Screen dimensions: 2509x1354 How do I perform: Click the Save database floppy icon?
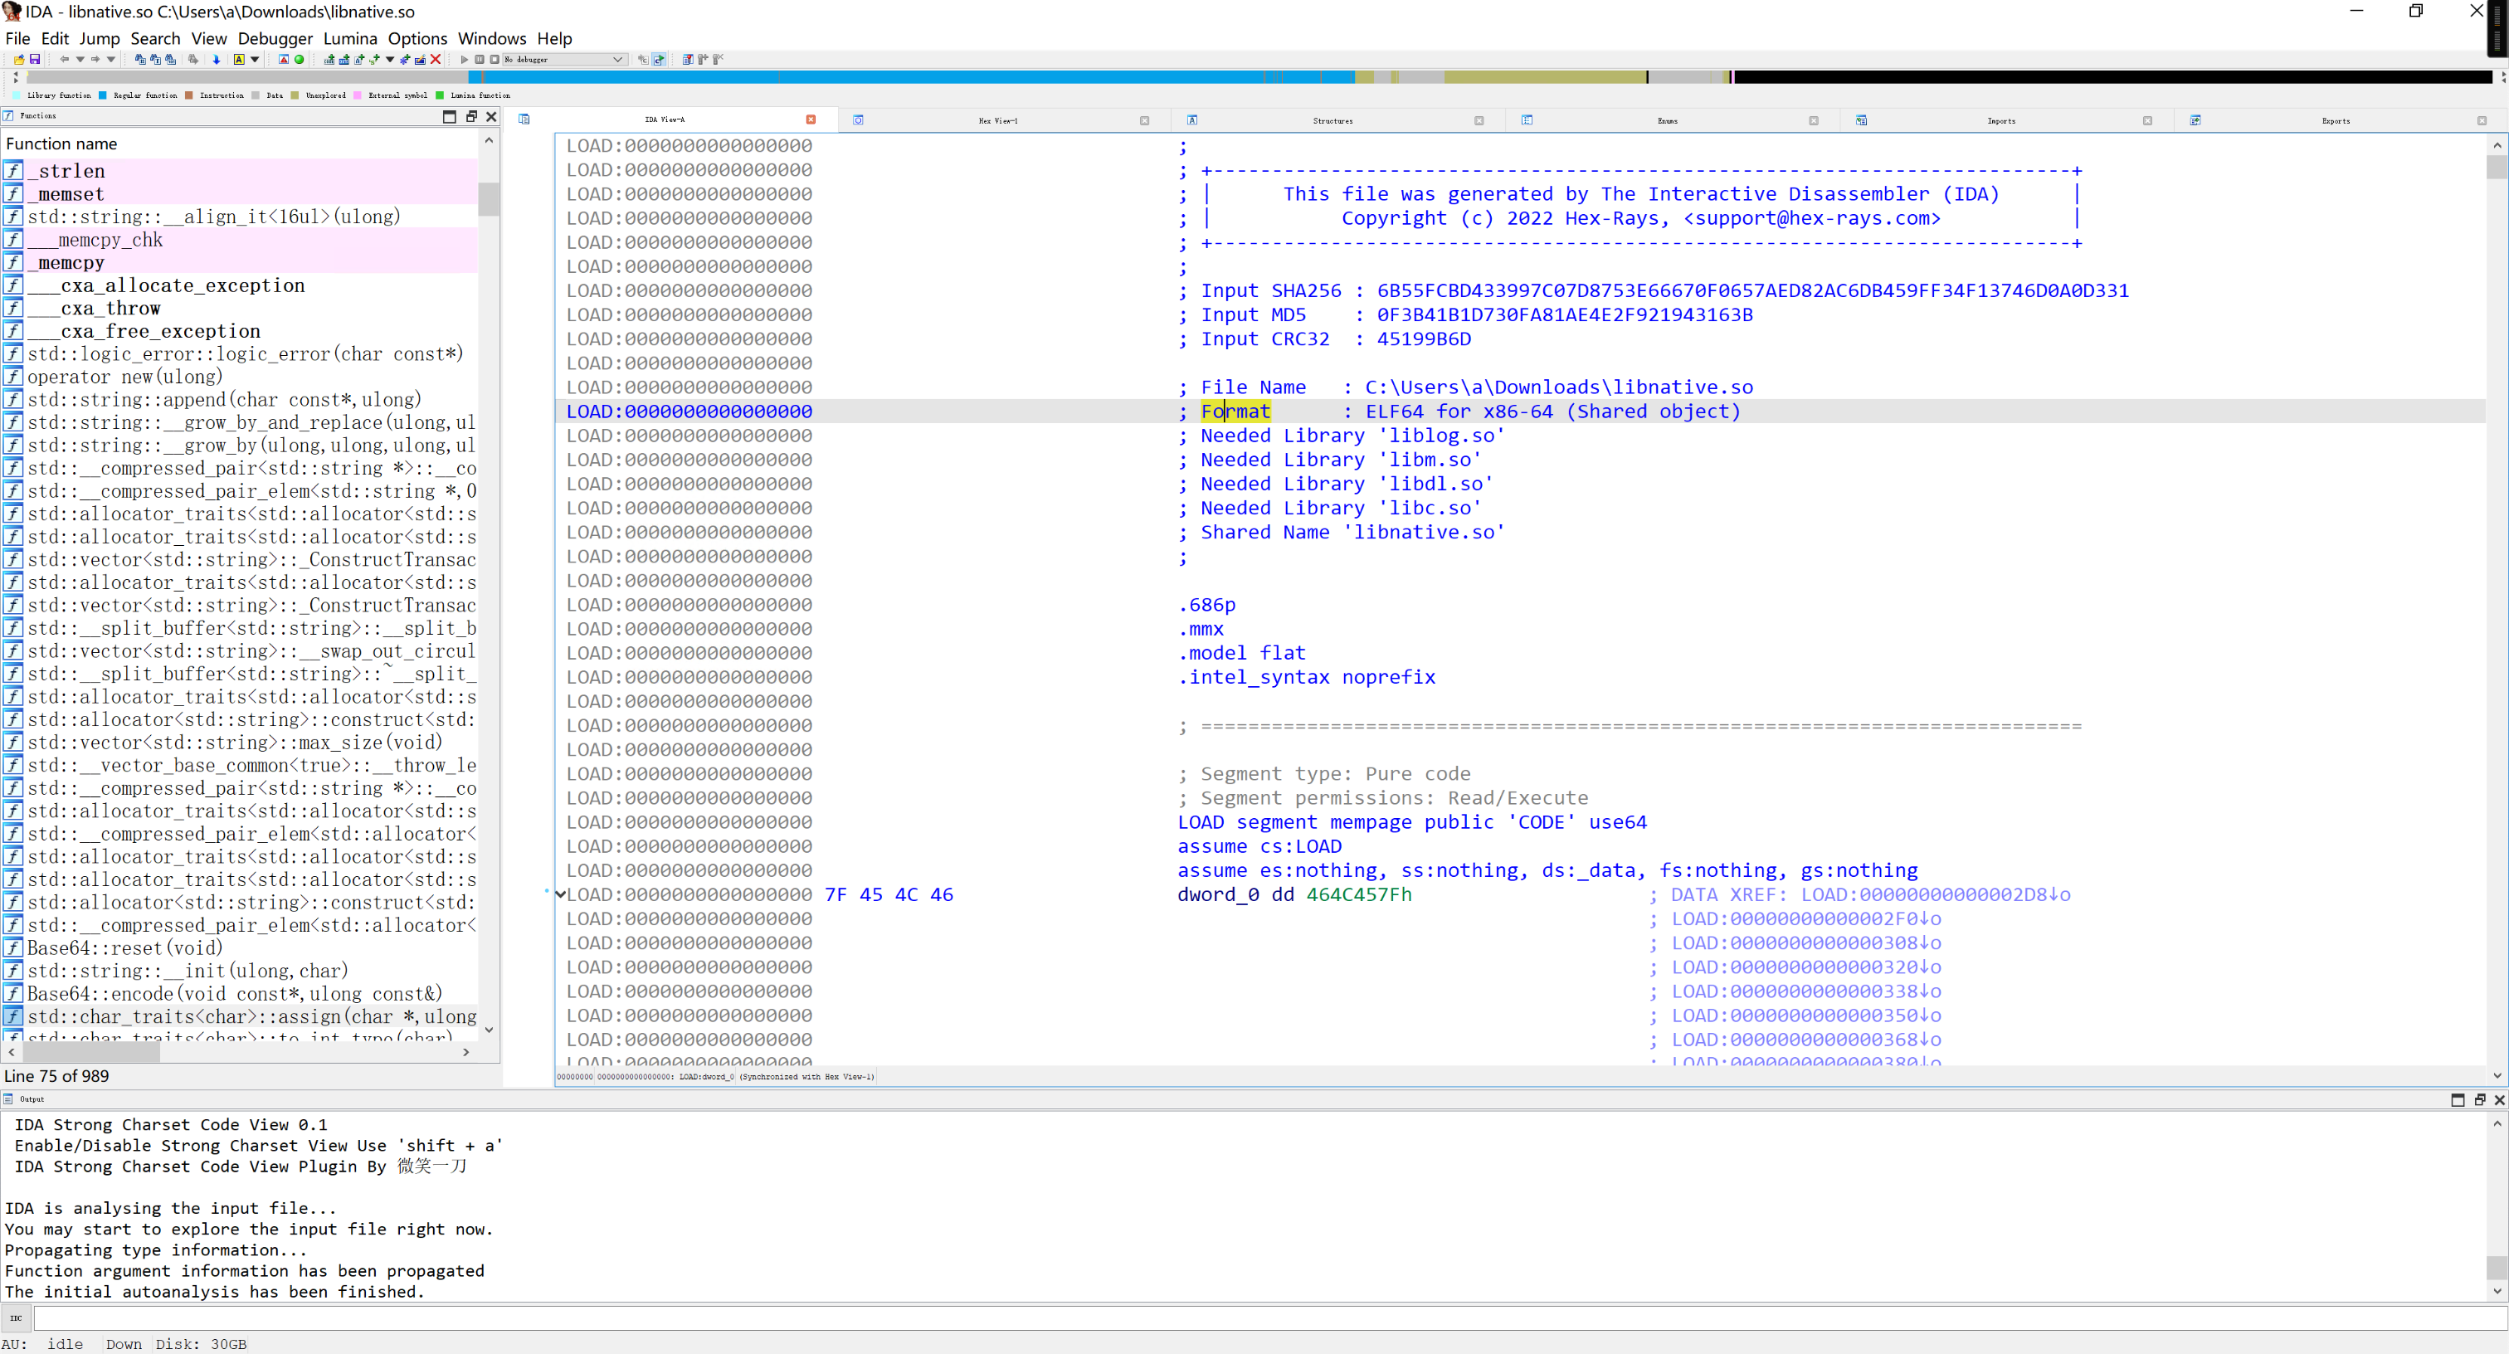pos(35,60)
